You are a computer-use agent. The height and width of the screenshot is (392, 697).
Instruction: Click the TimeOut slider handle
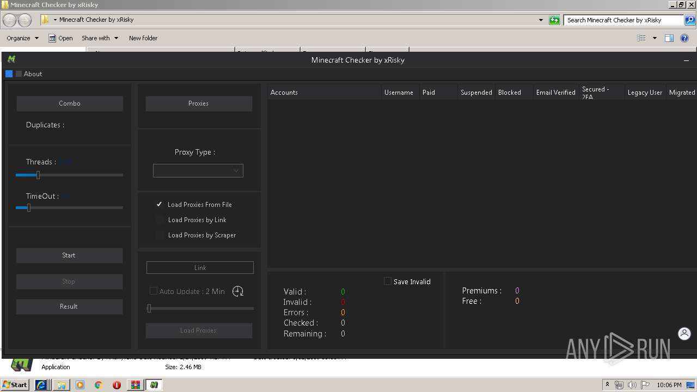pyautogui.click(x=28, y=207)
